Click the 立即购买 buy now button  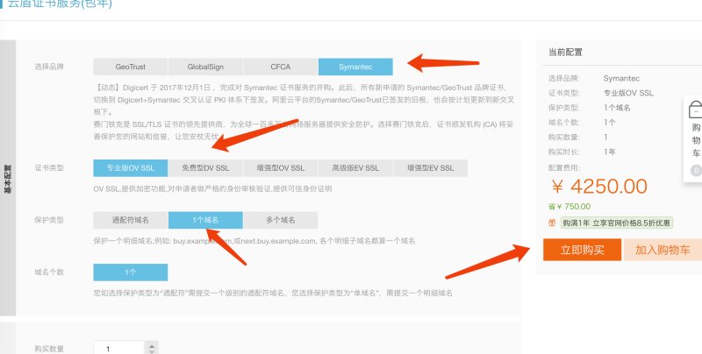[582, 250]
